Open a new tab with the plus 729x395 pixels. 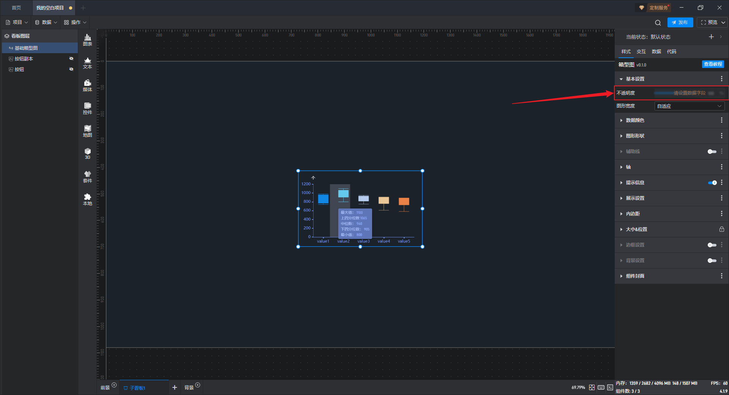tap(83, 8)
